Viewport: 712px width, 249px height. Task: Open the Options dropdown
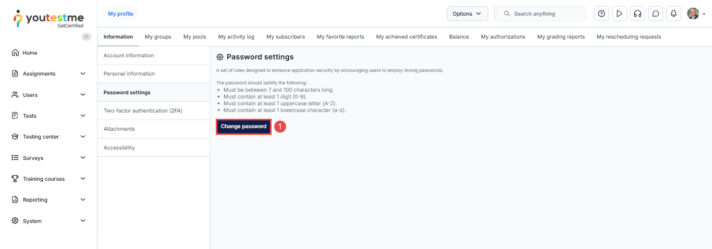coord(467,14)
